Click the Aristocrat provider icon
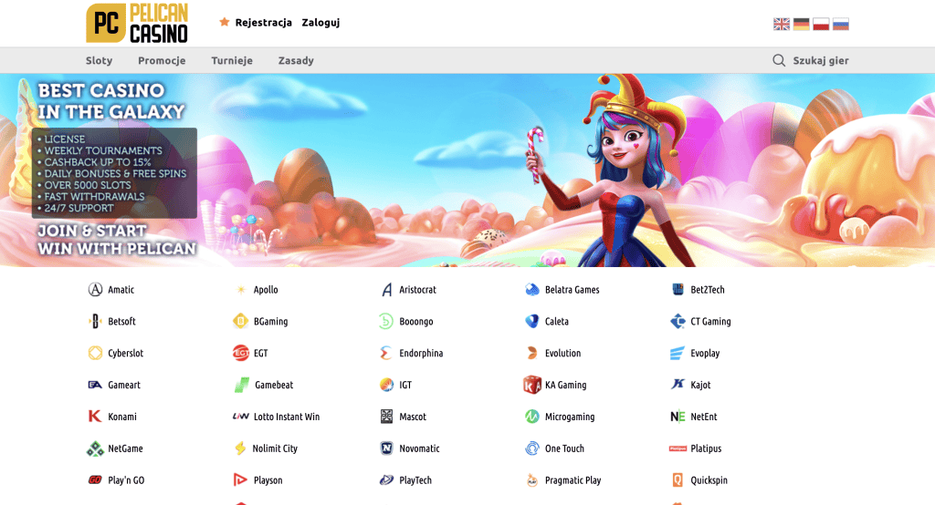Screen dimensions: 935x505 [x=386, y=290]
